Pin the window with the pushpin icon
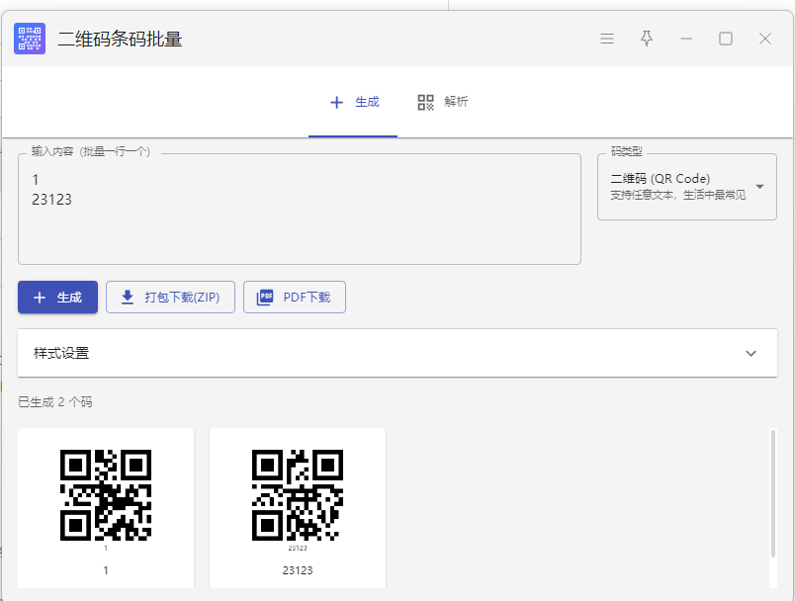The image size is (795, 601). click(647, 39)
